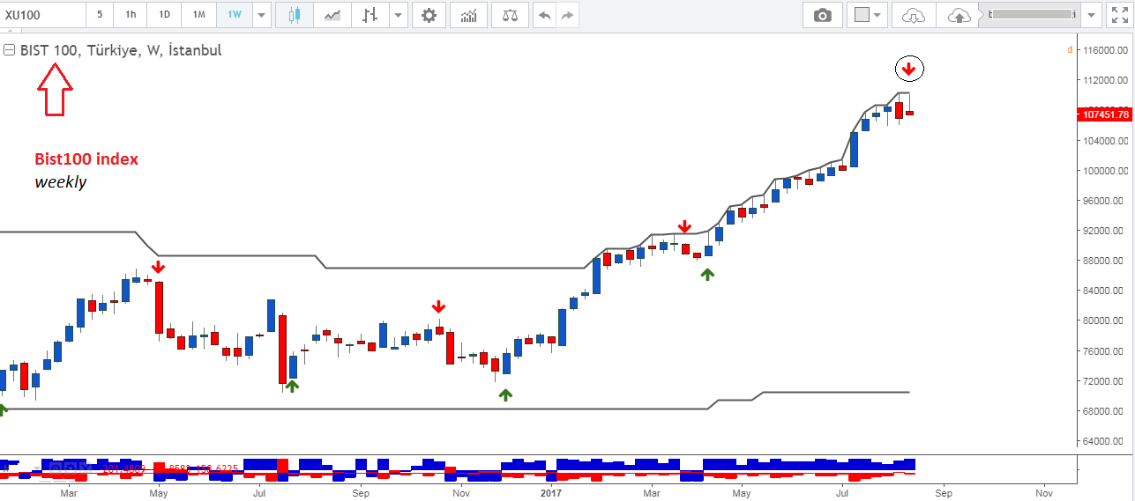This screenshot has height=501, width=1135.
Task: Set interval to 5 minutes
Action: point(100,15)
